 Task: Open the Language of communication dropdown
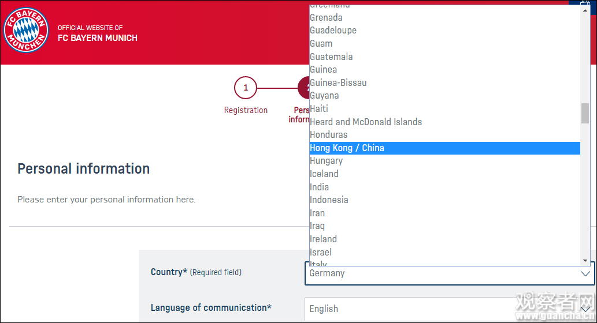tap(448, 309)
